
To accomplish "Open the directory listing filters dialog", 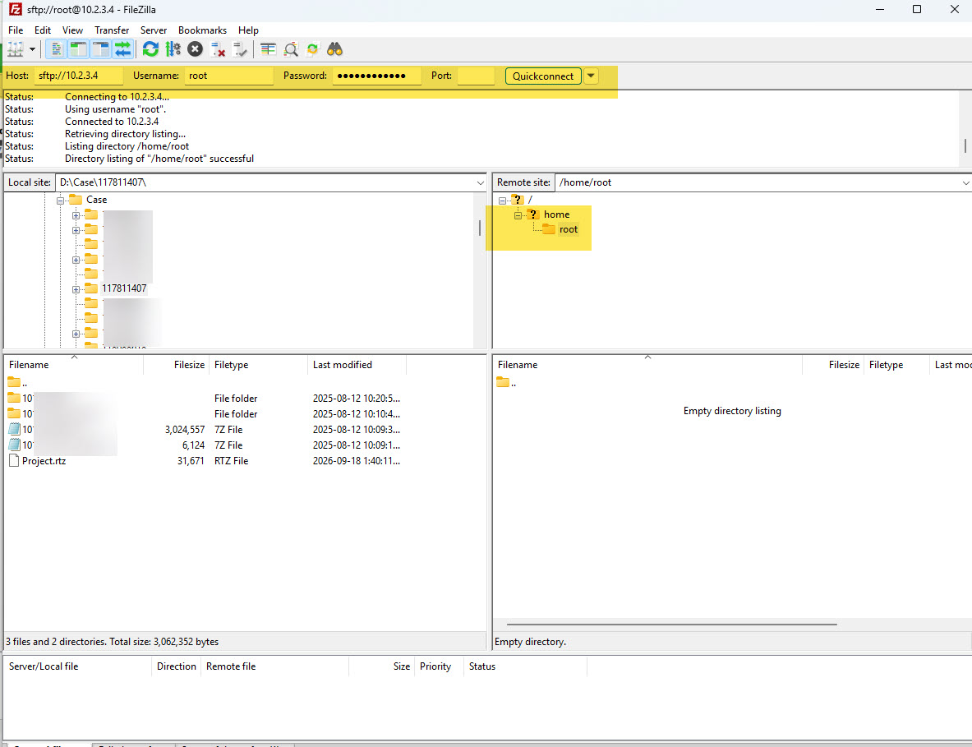I will pos(269,49).
